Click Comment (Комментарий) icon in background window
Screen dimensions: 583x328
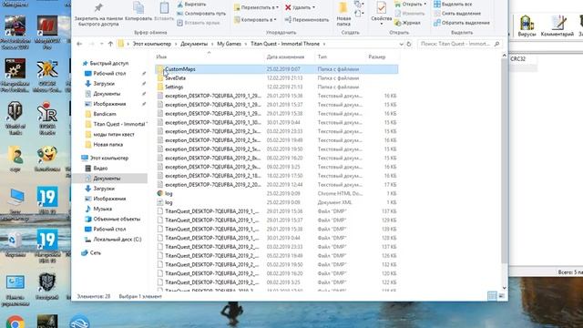557,26
